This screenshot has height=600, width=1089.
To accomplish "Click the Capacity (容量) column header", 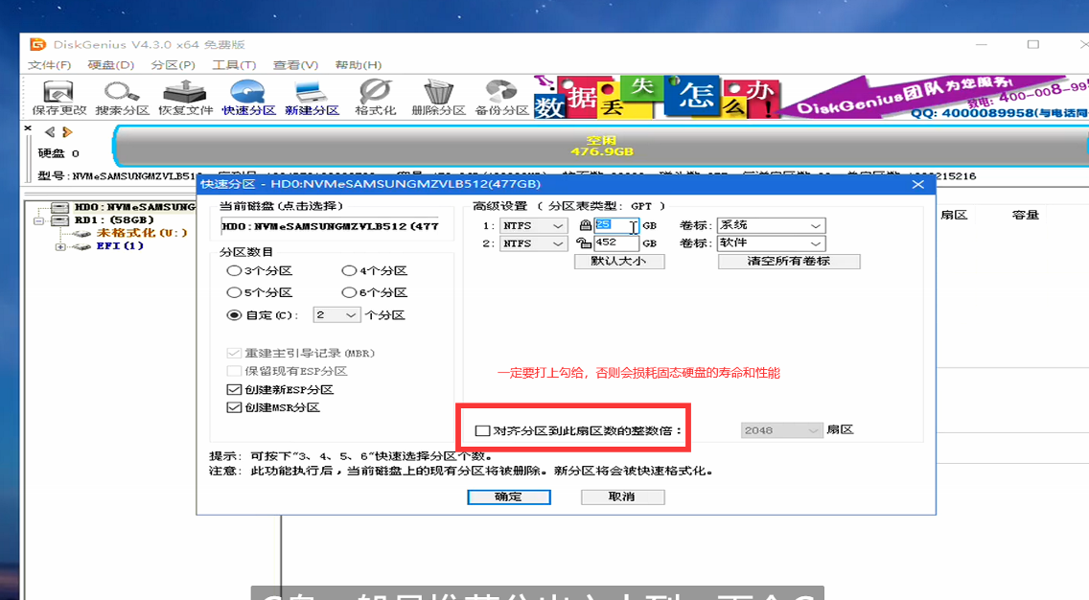I will [x=1025, y=216].
